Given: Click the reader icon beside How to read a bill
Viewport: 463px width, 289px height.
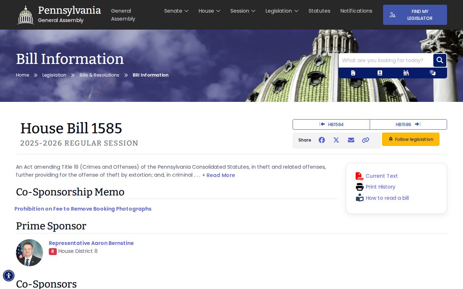Looking at the screenshot, I should click(x=360, y=198).
